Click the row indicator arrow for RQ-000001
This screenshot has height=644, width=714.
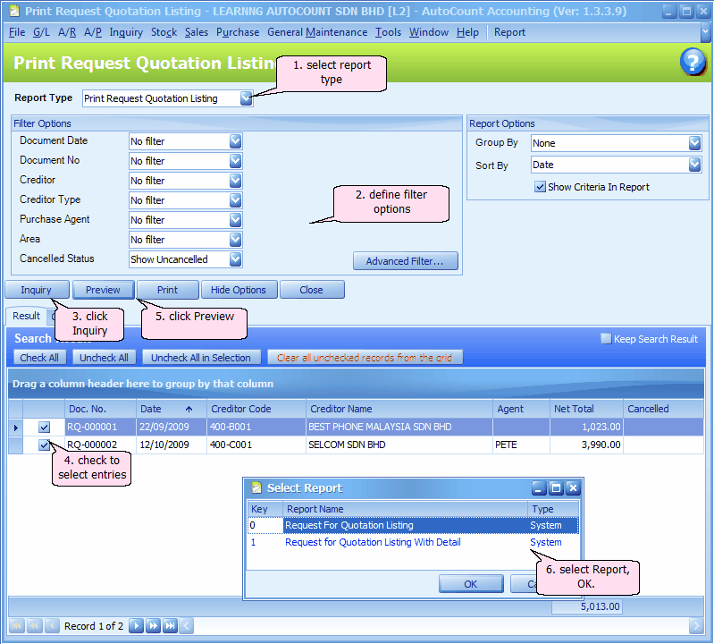tap(15, 428)
